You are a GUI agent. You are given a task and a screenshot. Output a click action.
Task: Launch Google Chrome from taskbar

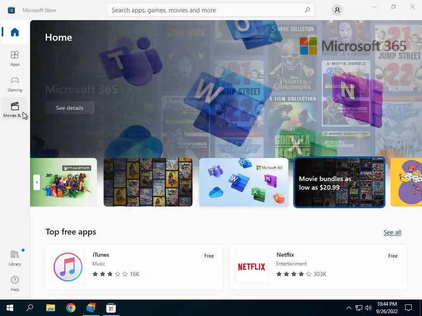[x=71, y=308]
